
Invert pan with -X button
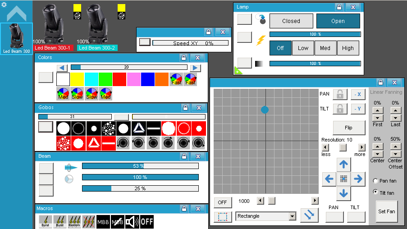click(358, 95)
